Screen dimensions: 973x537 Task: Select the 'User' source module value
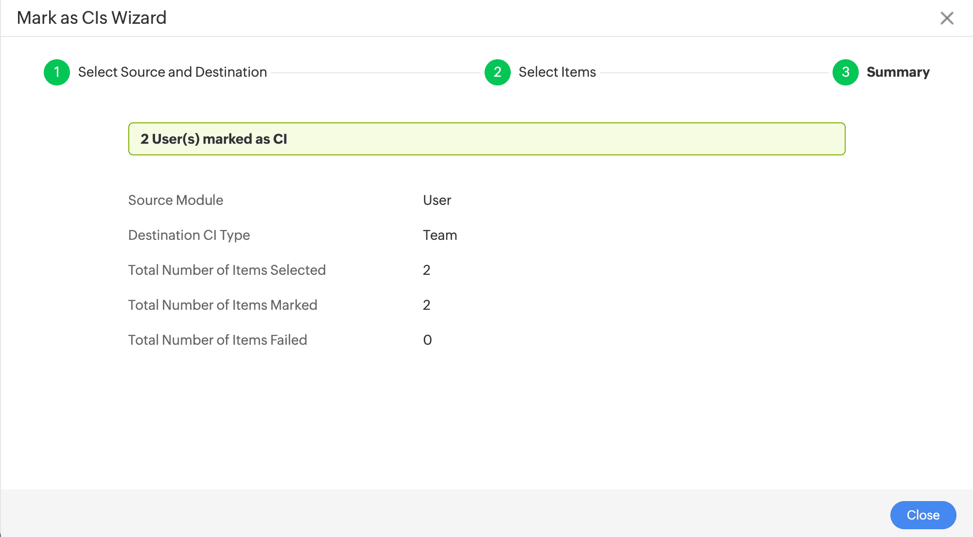click(x=437, y=200)
